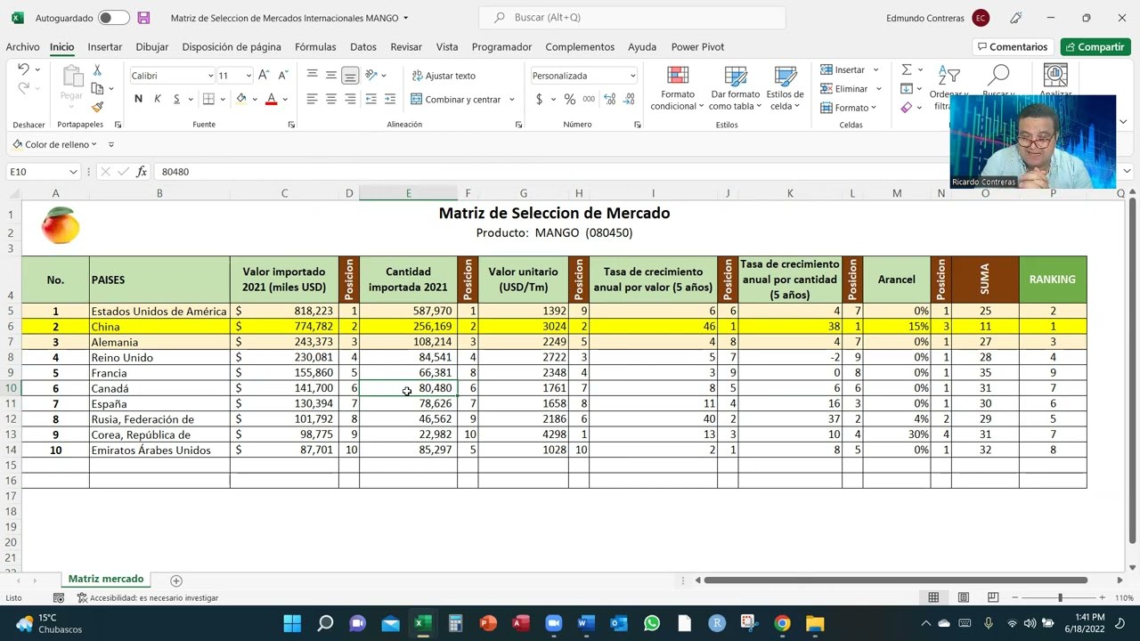Click Eliminar in the Celdas group
Image resolution: width=1140 pixels, height=641 pixels.
851,89
